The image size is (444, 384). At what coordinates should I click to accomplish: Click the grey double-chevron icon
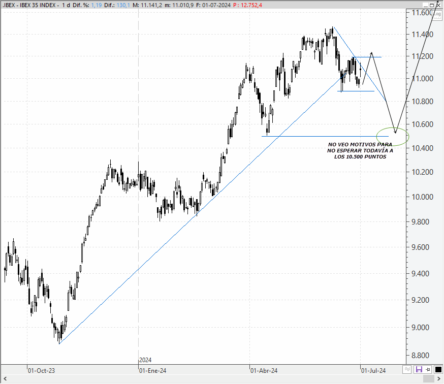(x=407, y=370)
